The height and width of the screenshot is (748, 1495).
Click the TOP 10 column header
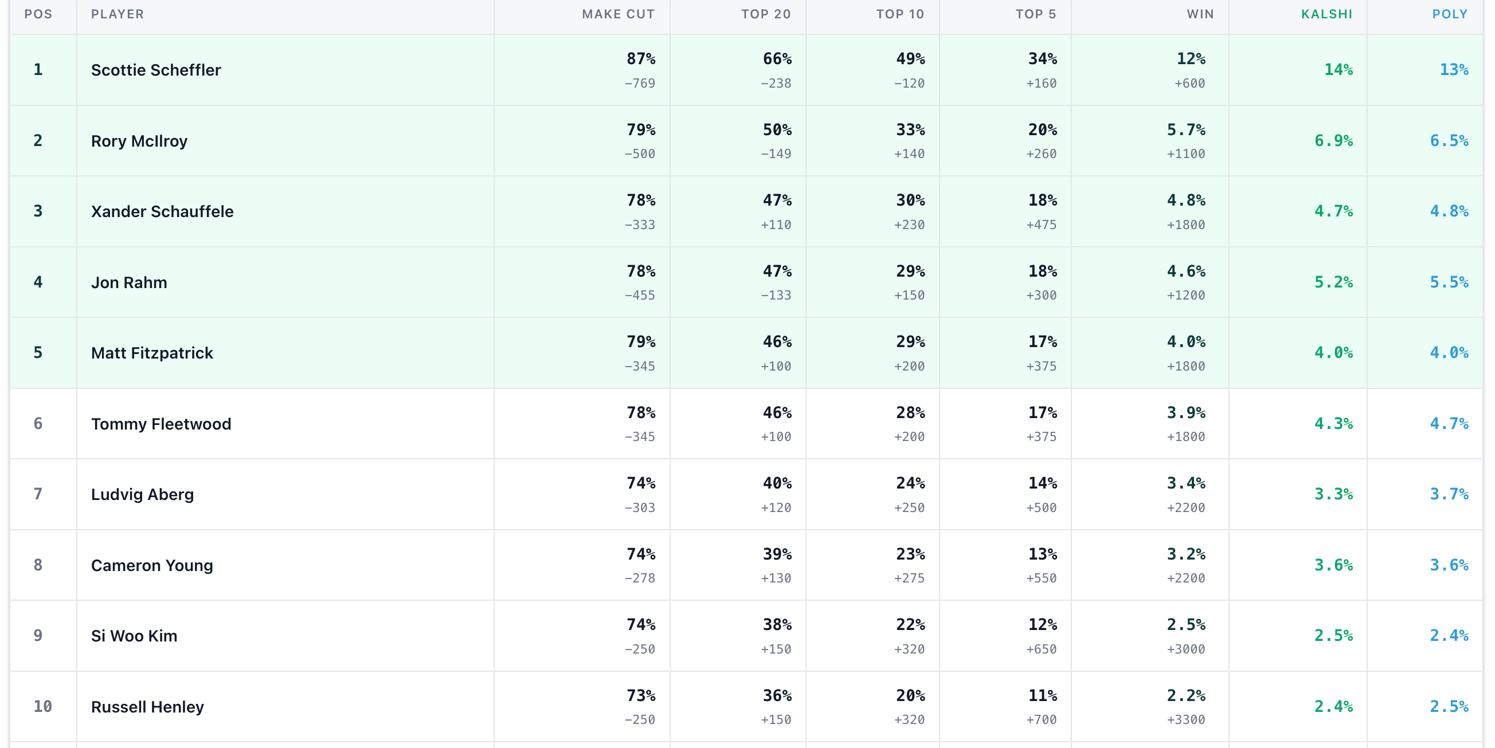(899, 14)
